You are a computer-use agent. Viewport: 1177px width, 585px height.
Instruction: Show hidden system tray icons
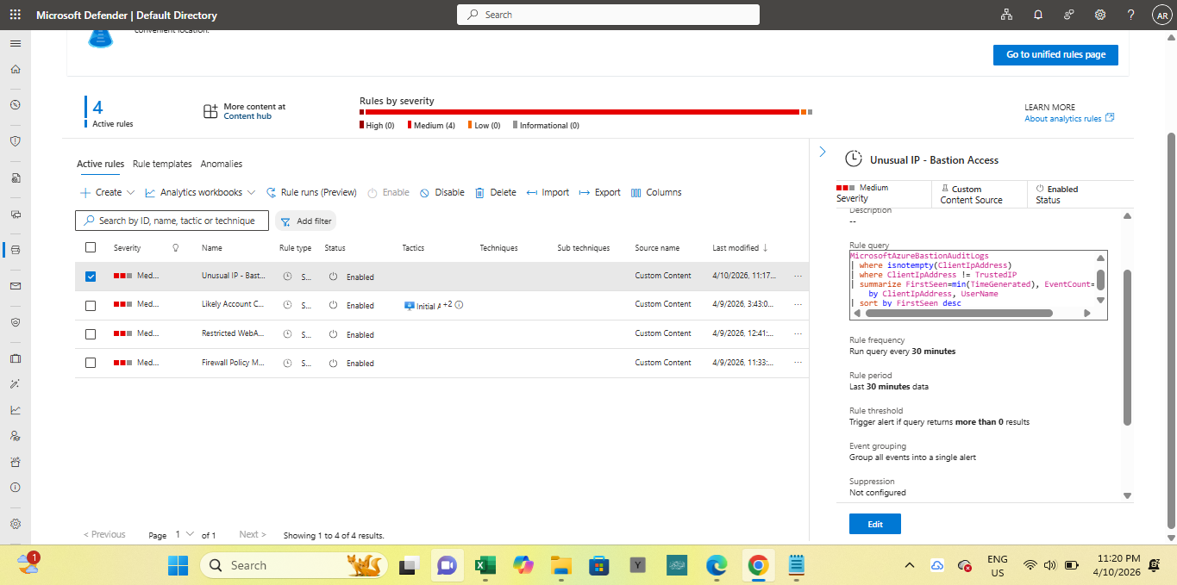[x=909, y=565]
